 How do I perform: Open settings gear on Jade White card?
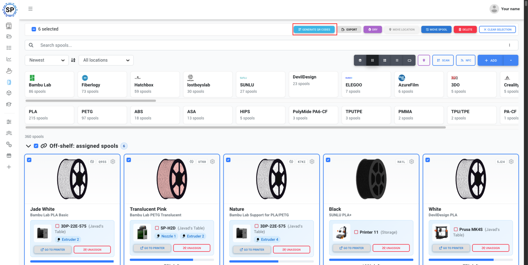point(113,162)
